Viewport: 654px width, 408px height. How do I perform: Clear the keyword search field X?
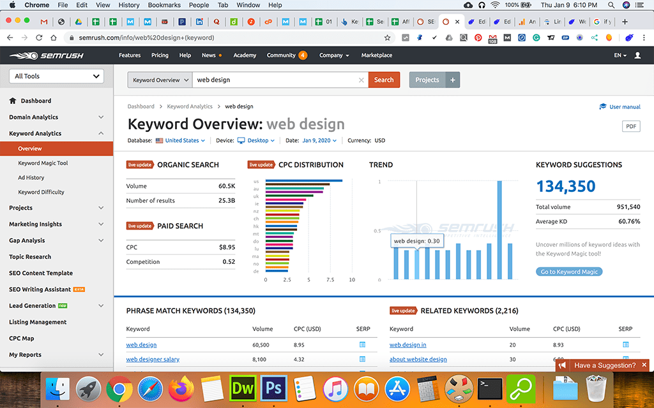[361, 80]
